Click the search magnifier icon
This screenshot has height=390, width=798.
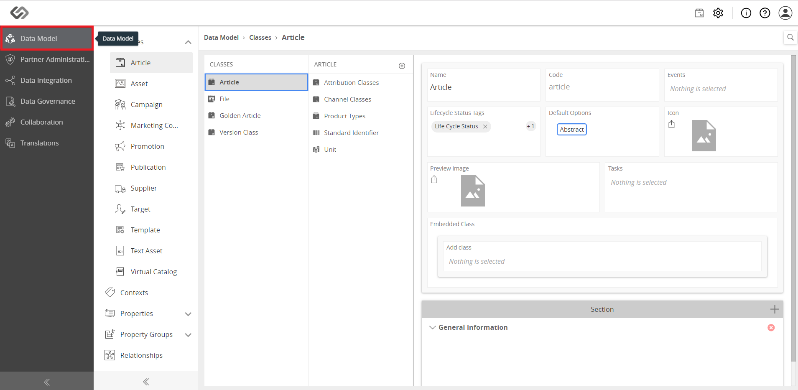pyautogui.click(x=790, y=37)
